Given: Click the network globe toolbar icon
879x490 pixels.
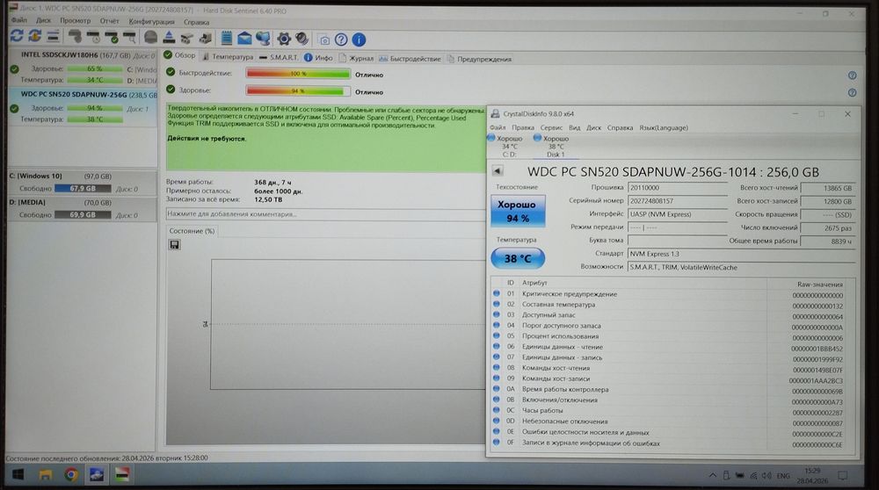Looking at the screenshot, I should 263,38.
